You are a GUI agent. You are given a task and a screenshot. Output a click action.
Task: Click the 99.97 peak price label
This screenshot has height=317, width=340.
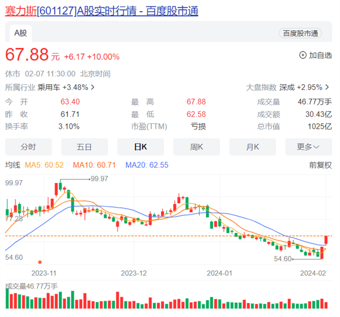click(99, 179)
